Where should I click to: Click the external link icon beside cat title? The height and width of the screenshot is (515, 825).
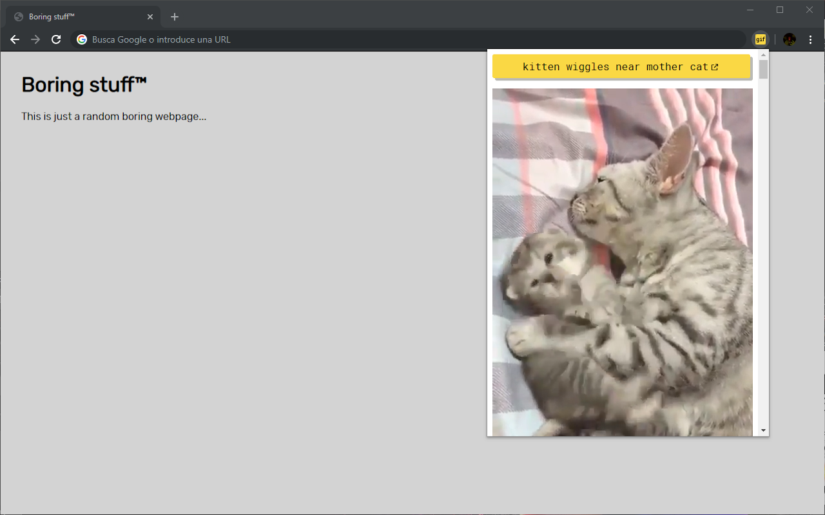coord(715,67)
